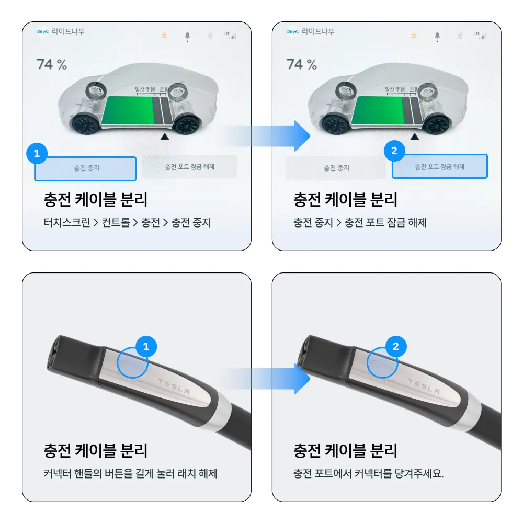This screenshot has height=523, width=523.
Task: Click the 라이드나우 logo in step 2 screen
Action: click(x=310, y=31)
